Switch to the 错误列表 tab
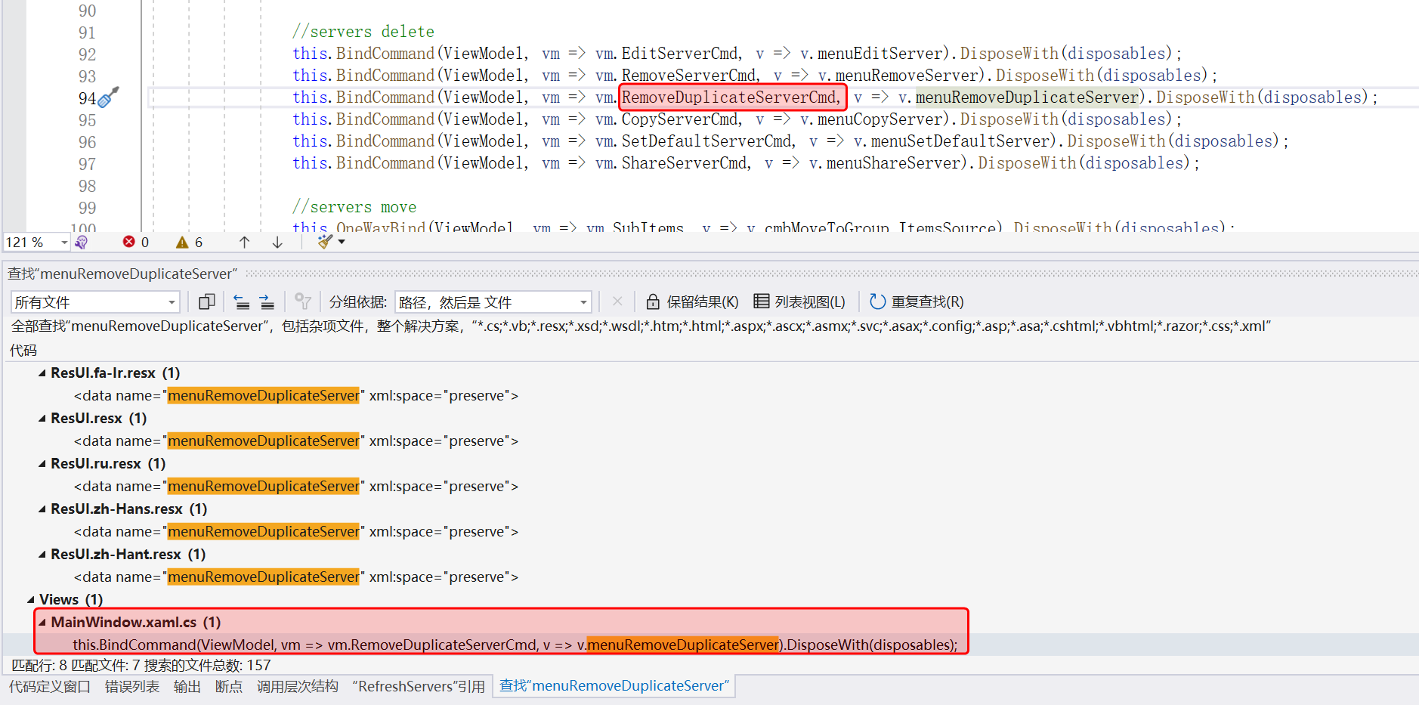The image size is (1419, 705). 132,686
